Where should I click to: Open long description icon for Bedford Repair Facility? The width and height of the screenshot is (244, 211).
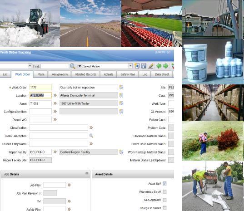pyautogui.click(x=121, y=152)
